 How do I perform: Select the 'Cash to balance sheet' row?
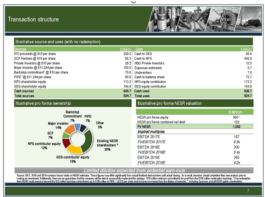193,77
